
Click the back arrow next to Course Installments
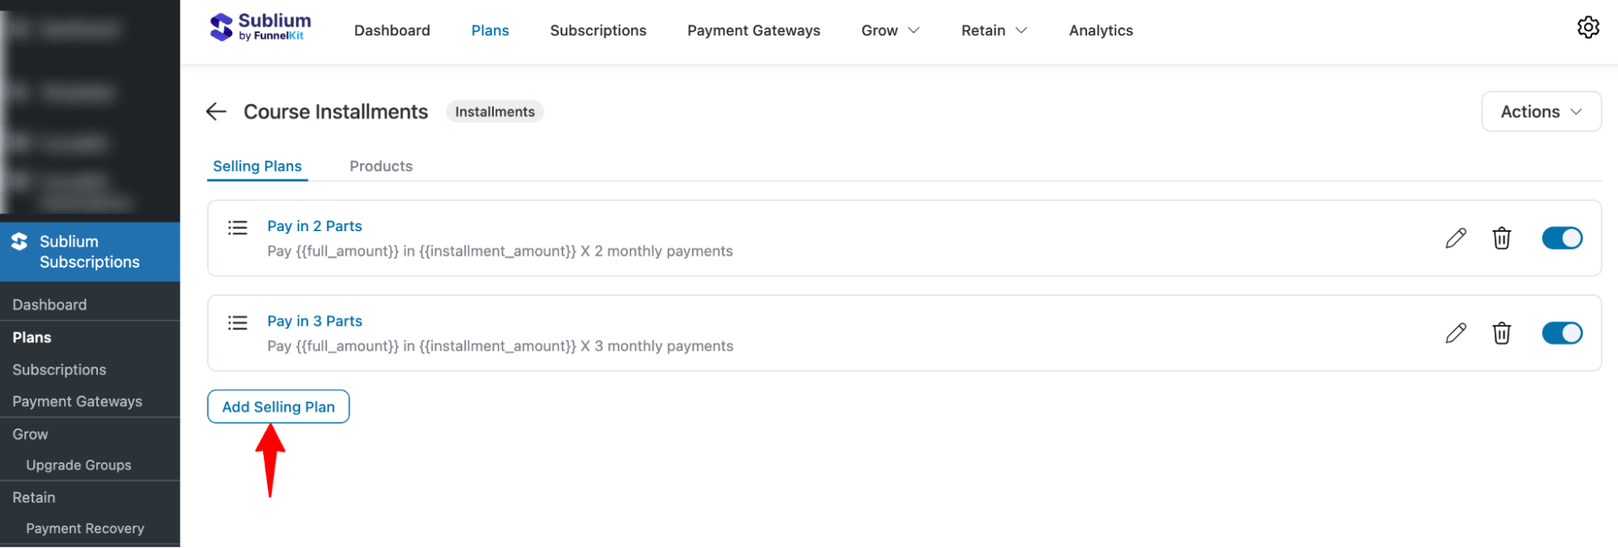tap(215, 112)
